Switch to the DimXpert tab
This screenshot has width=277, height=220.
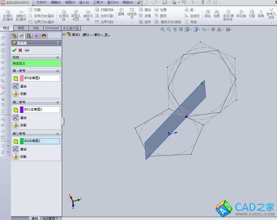52,28
